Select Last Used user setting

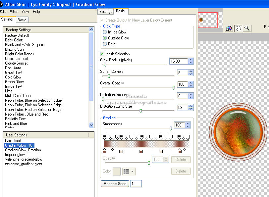click(13, 141)
